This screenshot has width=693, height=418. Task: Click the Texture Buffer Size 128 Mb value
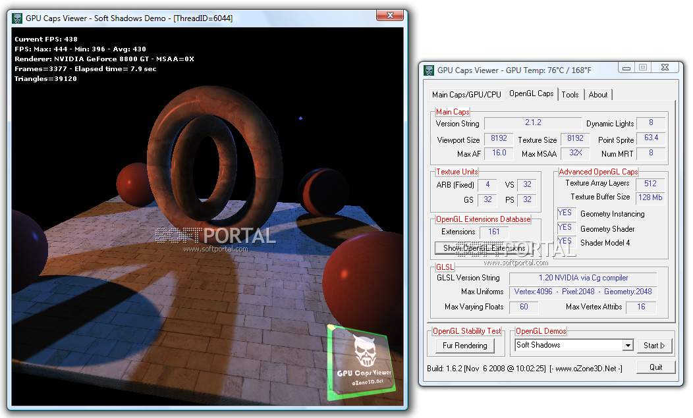650,198
